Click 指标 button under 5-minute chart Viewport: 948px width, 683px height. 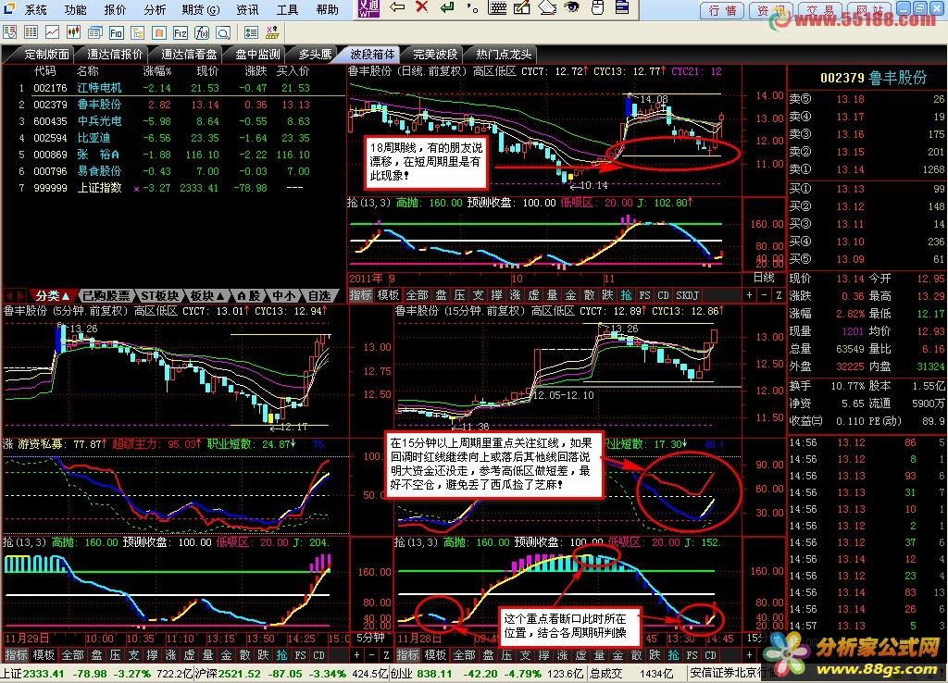pyautogui.click(x=17, y=654)
